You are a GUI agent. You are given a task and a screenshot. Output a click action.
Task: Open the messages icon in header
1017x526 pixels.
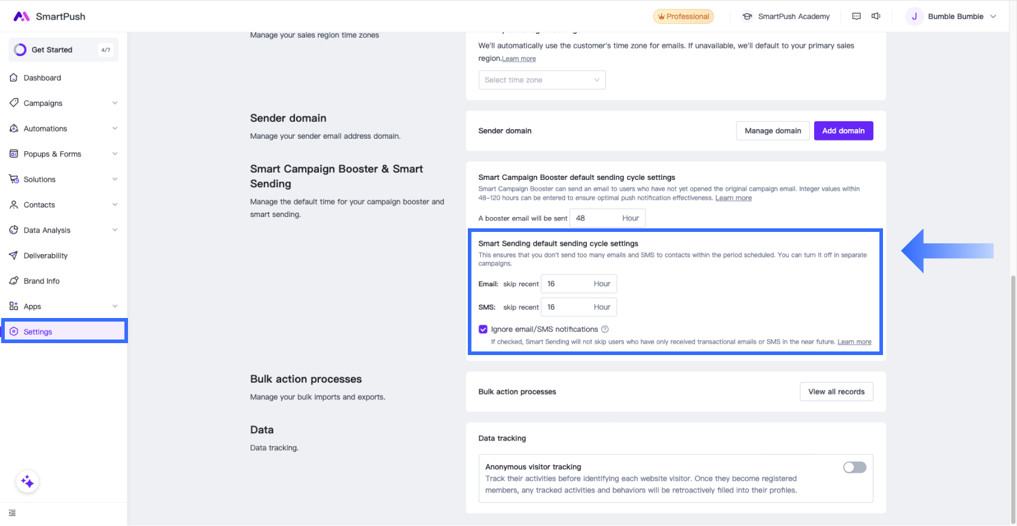tap(856, 17)
